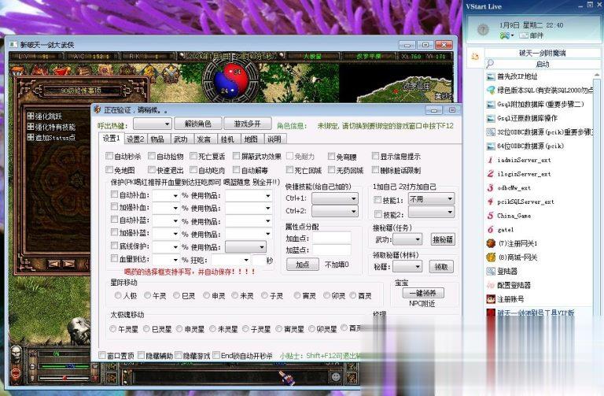Click 解锁角色 button

pyautogui.click(x=198, y=124)
